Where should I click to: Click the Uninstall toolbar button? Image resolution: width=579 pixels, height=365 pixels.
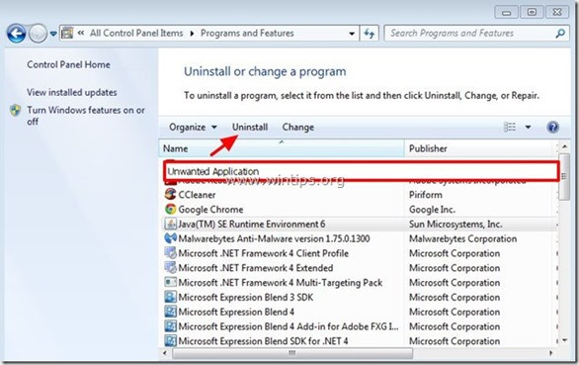pos(250,128)
